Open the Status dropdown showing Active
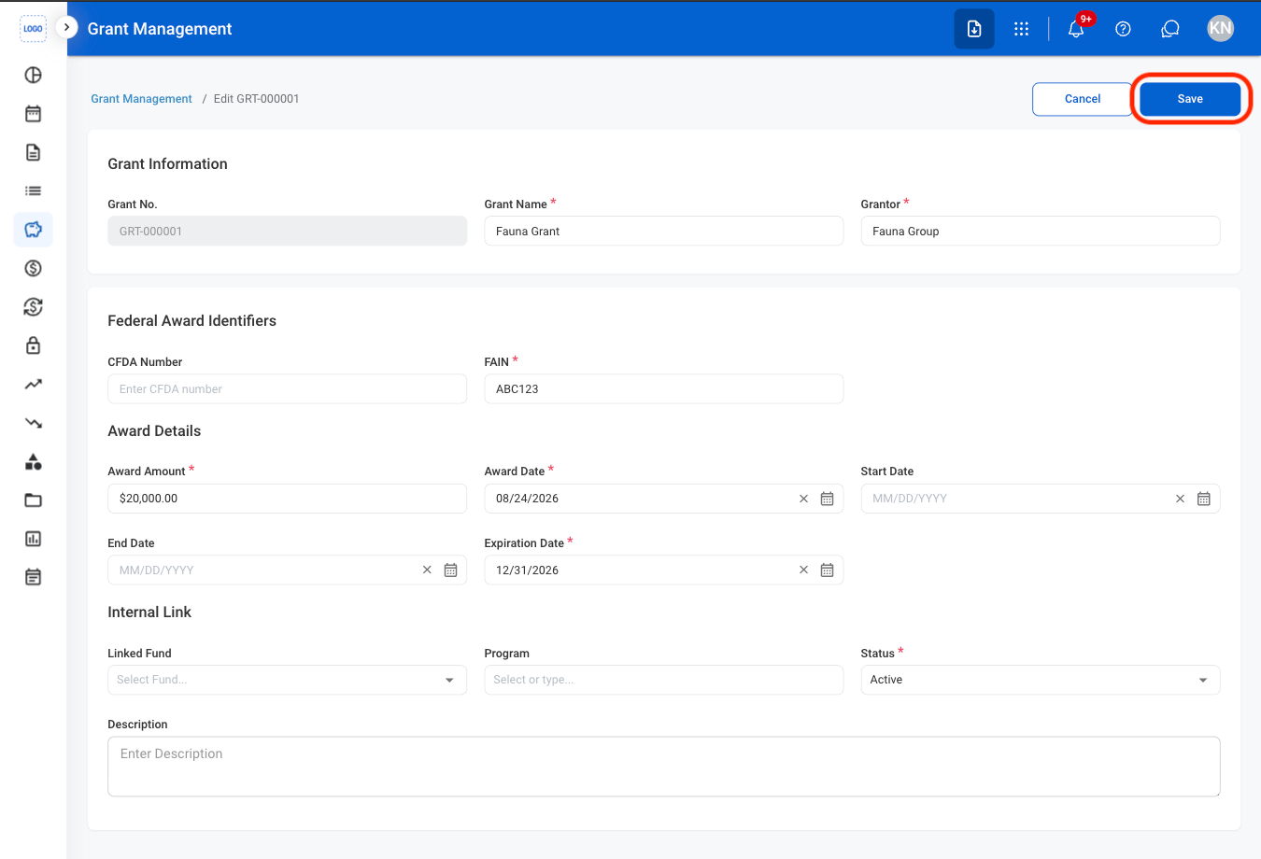1261x859 pixels. 1041,680
